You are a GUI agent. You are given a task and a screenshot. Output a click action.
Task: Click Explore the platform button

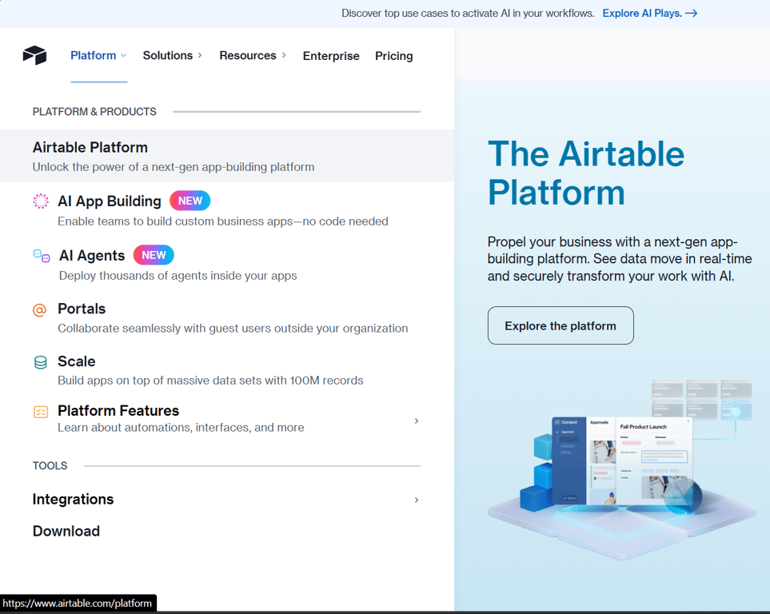tap(561, 325)
